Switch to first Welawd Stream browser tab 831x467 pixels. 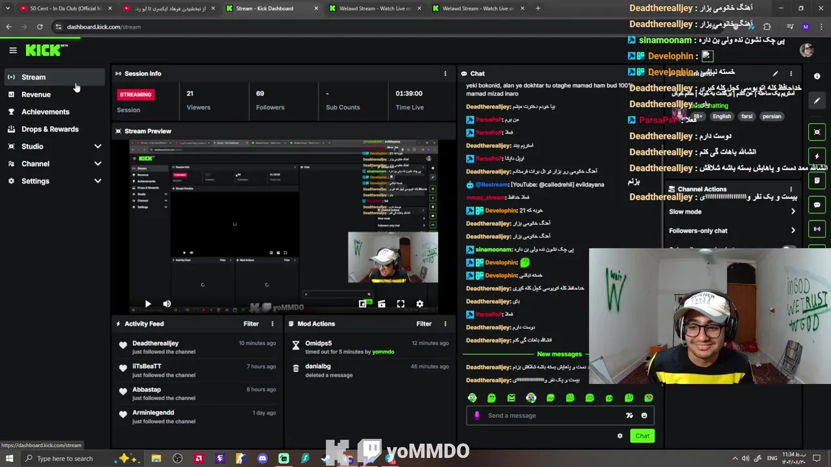tap(377, 8)
